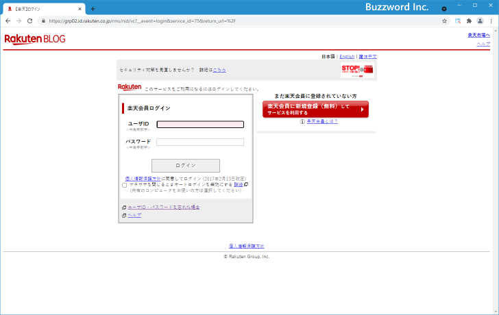Image resolution: width=499 pixels, height=315 pixels.
Task: Open the Chrome profile avatar icon
Action: pyautogui.click(x=480, y=21)
